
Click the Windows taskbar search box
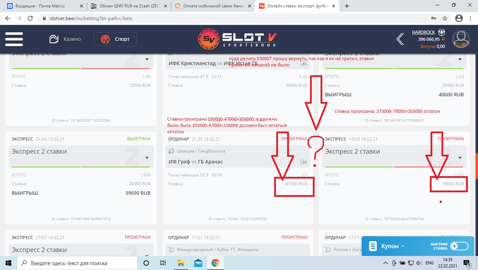(x=77, y=263)
